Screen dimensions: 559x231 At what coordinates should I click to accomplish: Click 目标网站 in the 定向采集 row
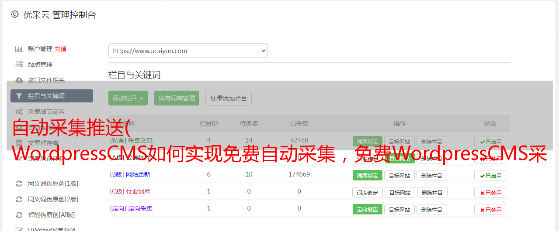399,209
